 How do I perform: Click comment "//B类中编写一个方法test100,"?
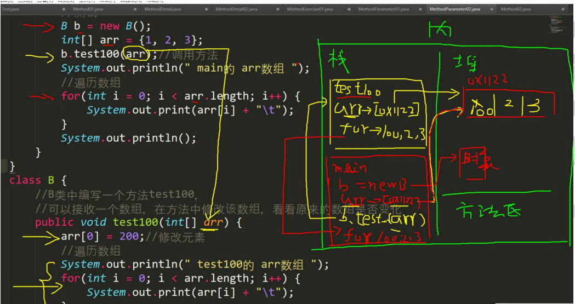coord(116,194)
